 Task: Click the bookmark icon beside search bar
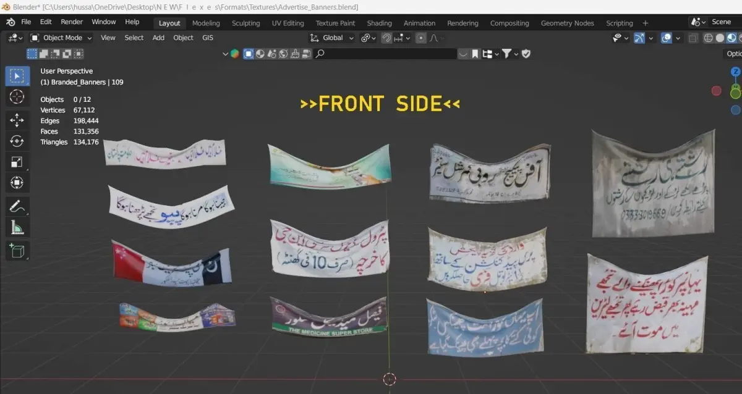coord(475,54)
